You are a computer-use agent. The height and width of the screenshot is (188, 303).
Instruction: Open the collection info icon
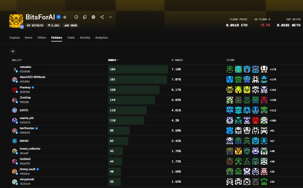76,17
